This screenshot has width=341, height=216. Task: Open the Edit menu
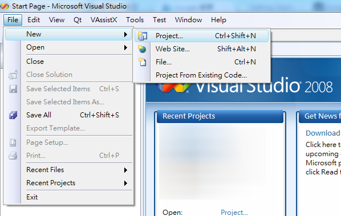[x=34, y=20]
